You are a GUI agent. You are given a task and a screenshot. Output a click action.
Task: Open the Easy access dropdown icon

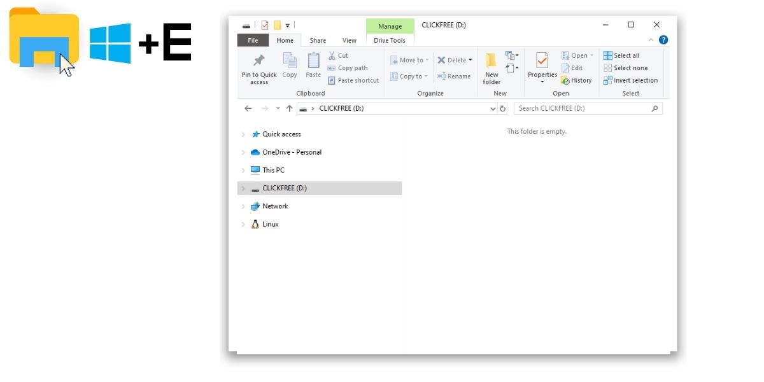(512, 67)
